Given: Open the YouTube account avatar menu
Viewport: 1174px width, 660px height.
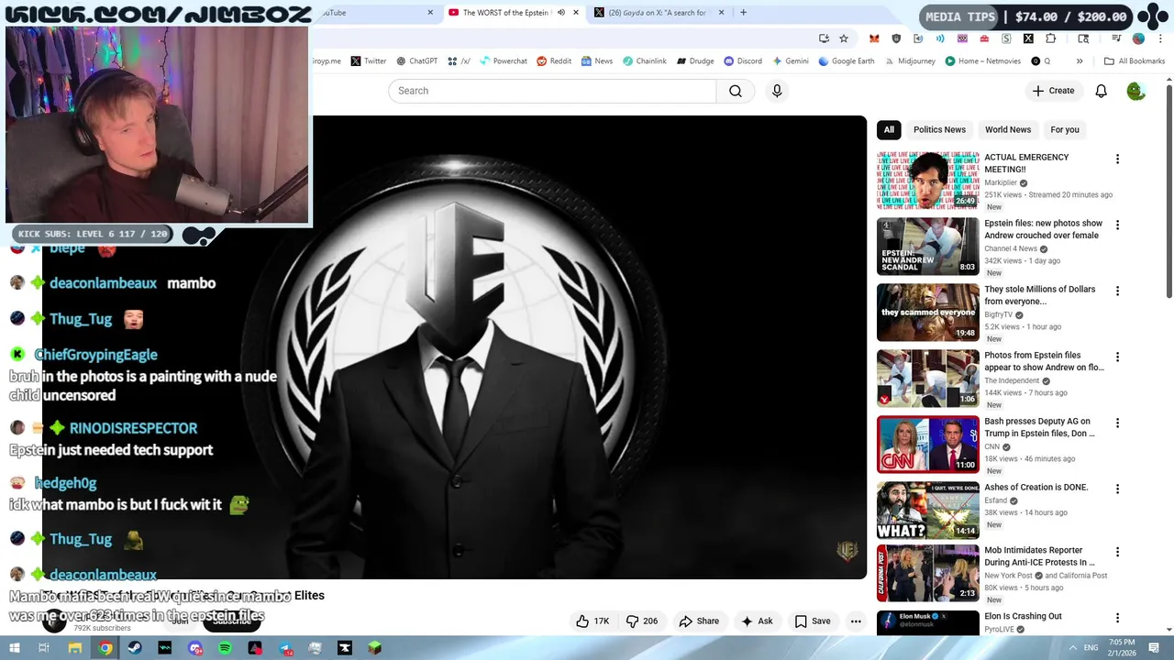Looking at the screenshot, I should point(1135,91).
